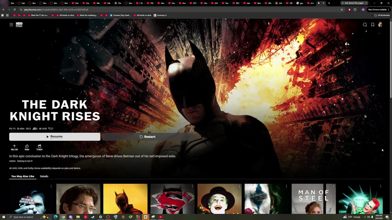Select the You May Also Like tab
Screen dimensions: 392x220
pos(23,176)
